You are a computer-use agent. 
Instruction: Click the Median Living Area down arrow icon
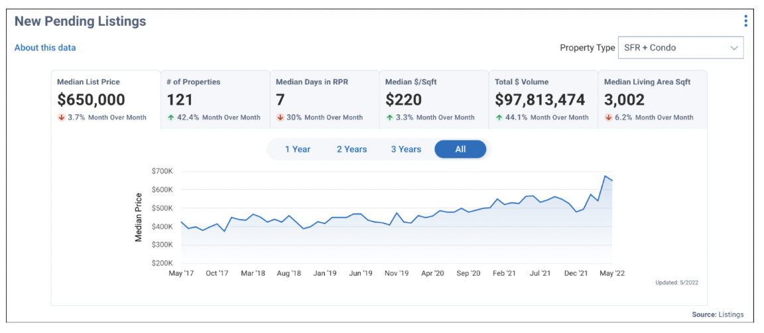[607, 117]
